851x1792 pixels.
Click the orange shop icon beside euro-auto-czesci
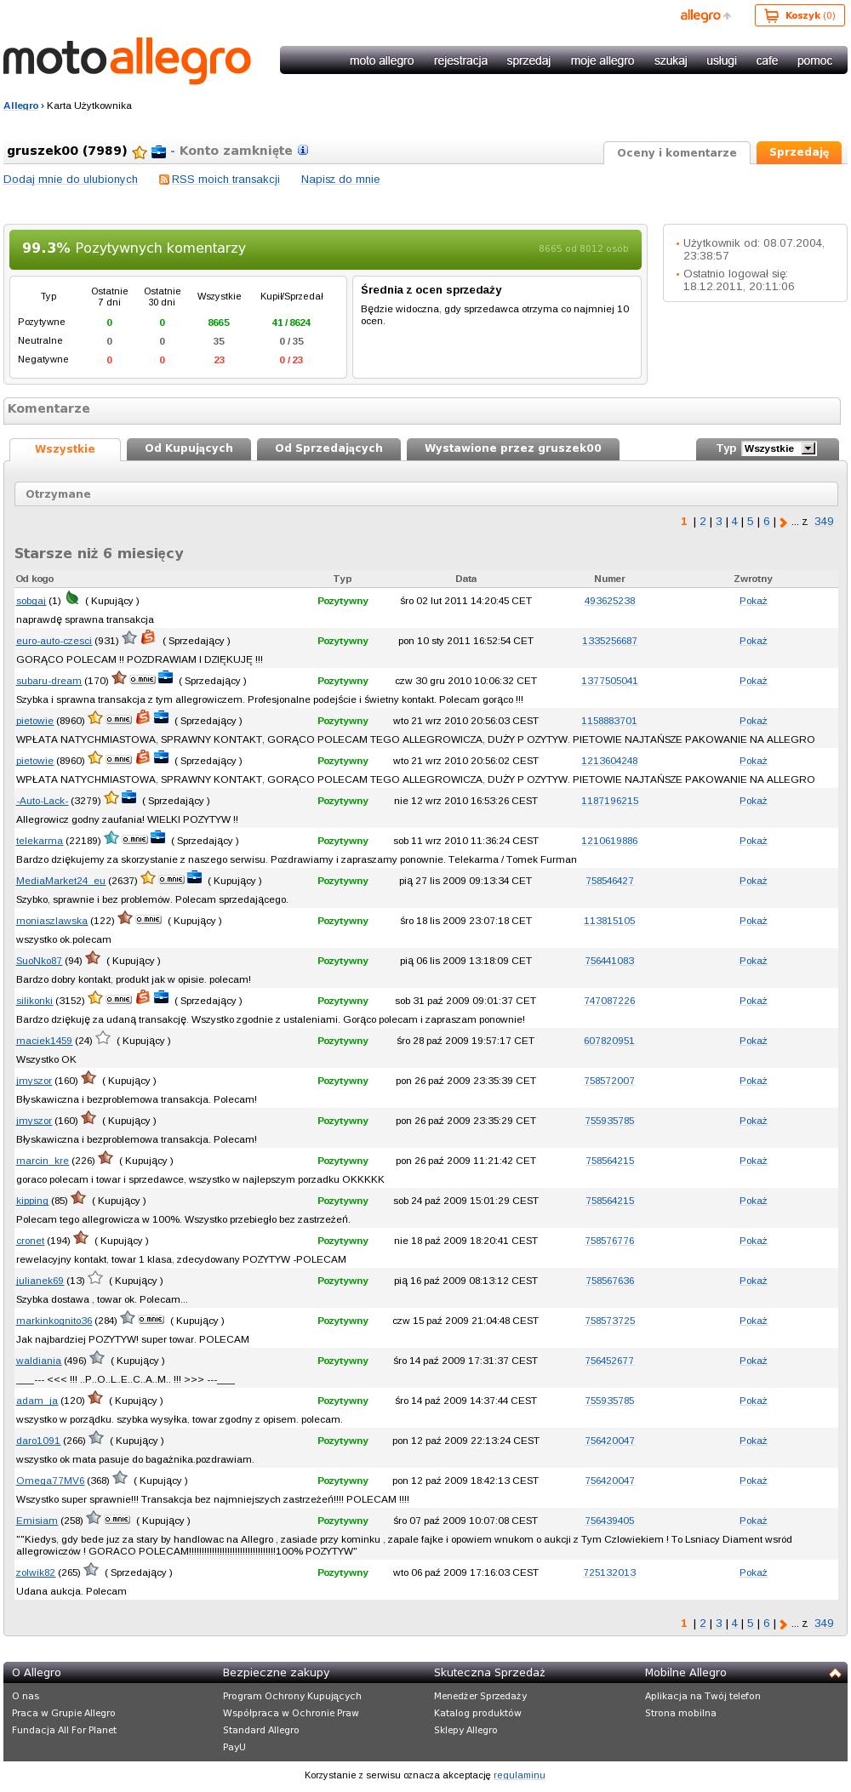click(x=148, y=637)
